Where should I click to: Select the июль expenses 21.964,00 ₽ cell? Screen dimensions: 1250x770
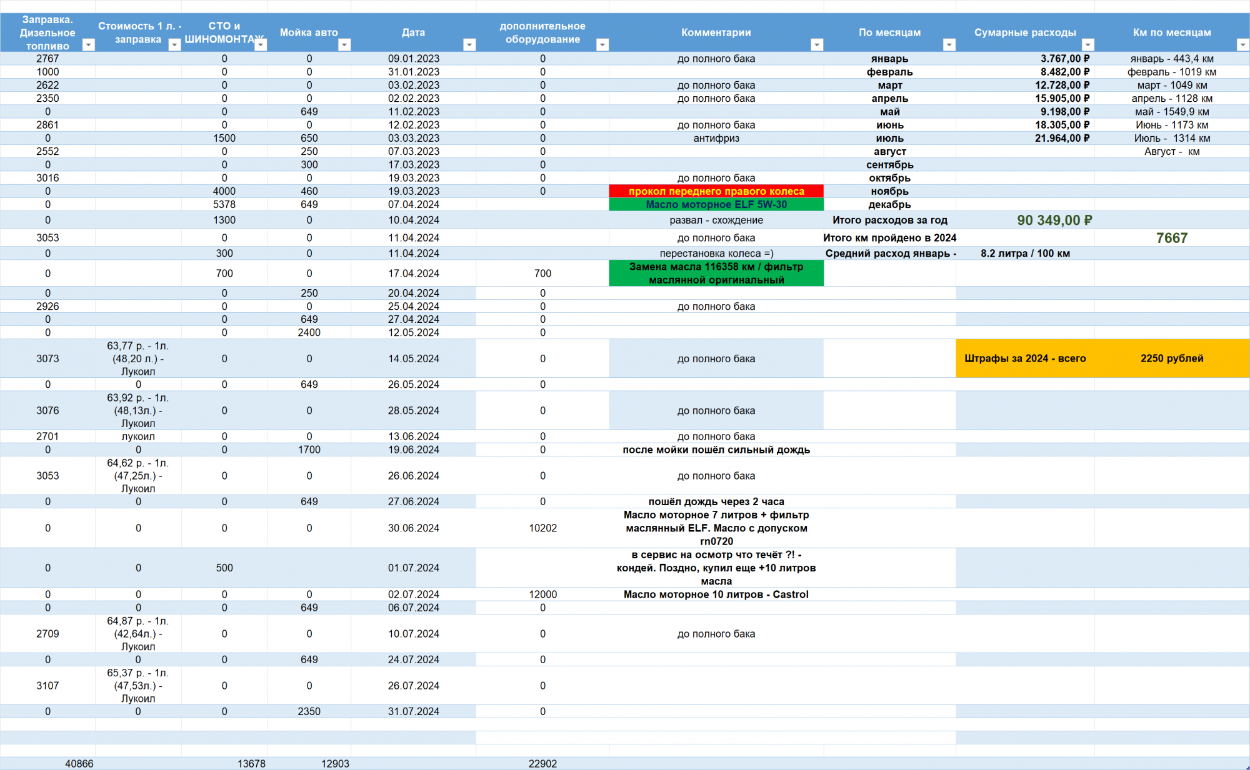1061,138
